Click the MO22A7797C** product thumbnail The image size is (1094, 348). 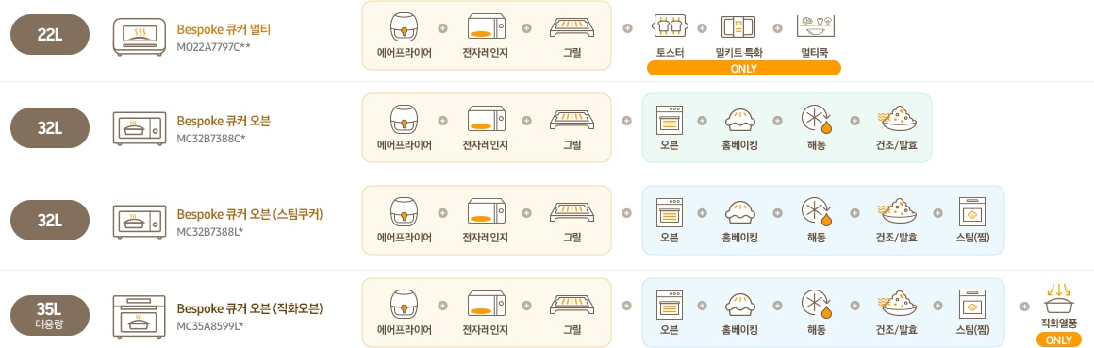tap(140, 37)
